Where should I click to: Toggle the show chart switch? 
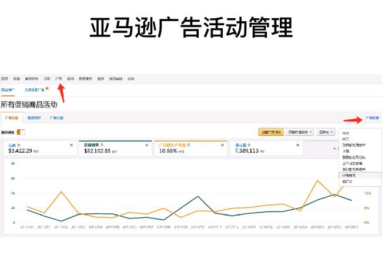pyautogui.click(x=21, y=132)
